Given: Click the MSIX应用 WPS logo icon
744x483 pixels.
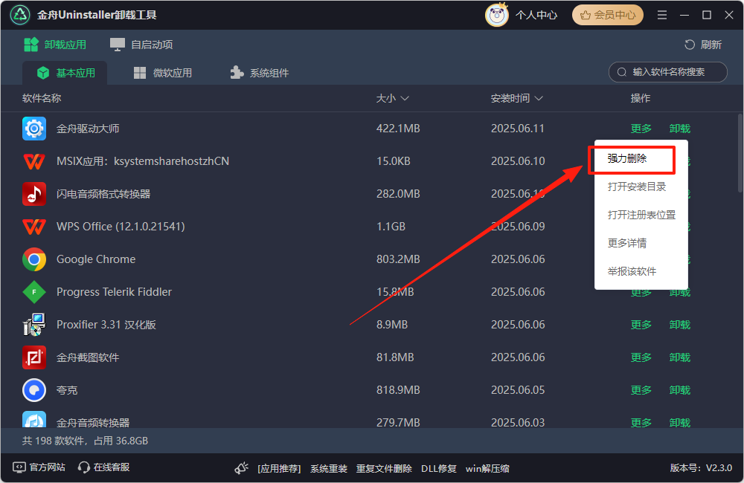Looking at the screenshot, I should click(34, 161).
